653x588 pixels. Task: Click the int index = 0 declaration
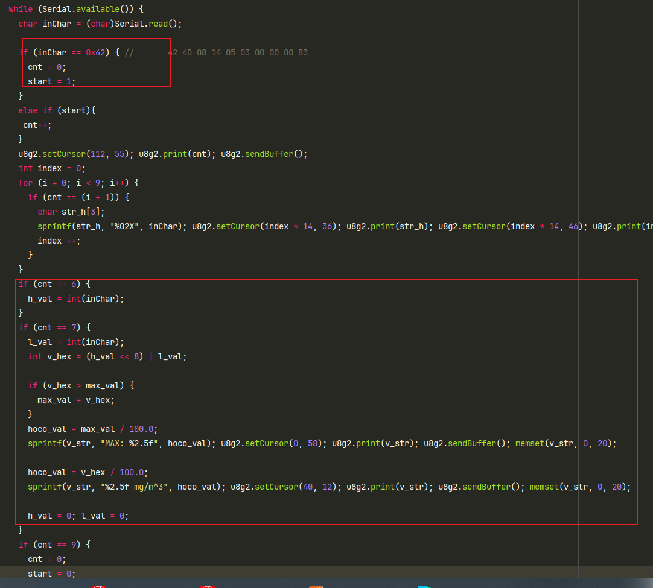[x=51, y=168]
